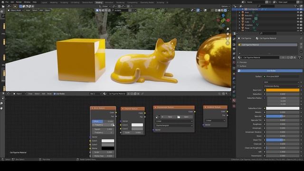
Task: Hide Cat Figurine with its eye icon
Action: pyautogui.click(x=298, y=9)
